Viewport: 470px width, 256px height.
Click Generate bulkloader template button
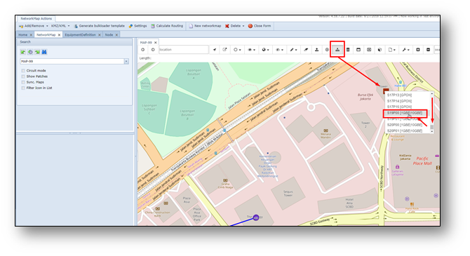pos(99,26)
